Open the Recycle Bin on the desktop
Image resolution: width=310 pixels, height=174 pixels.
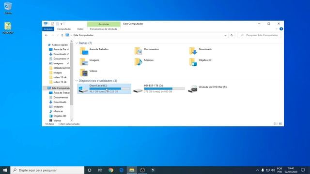tap(8, 8)
